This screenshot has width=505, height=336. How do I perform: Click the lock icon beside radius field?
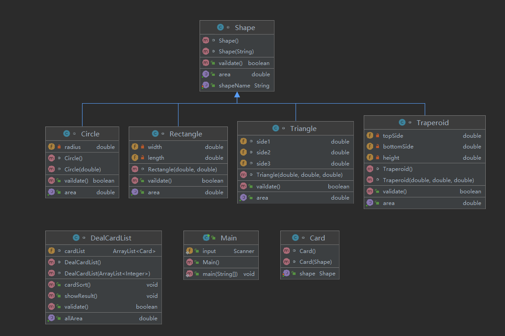pos(59,147)
